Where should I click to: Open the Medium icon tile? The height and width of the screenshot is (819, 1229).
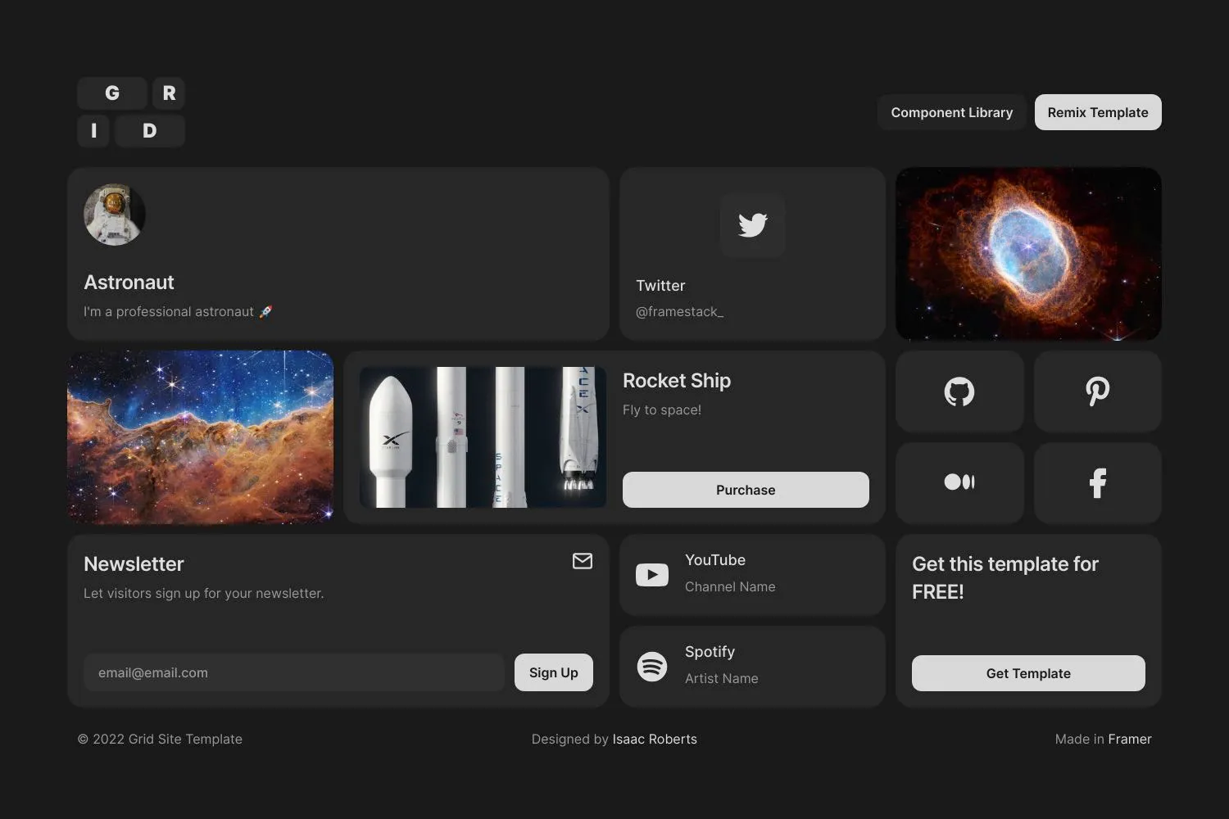[x=959, y=483]
